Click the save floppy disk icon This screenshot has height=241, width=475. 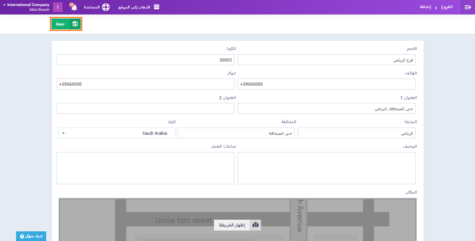[x=75, y=24]
